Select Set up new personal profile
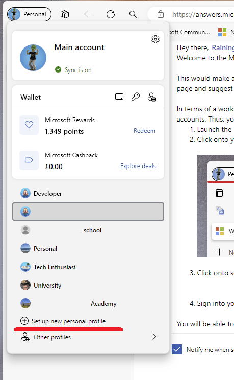234x380 pixels. click(63, 321)
